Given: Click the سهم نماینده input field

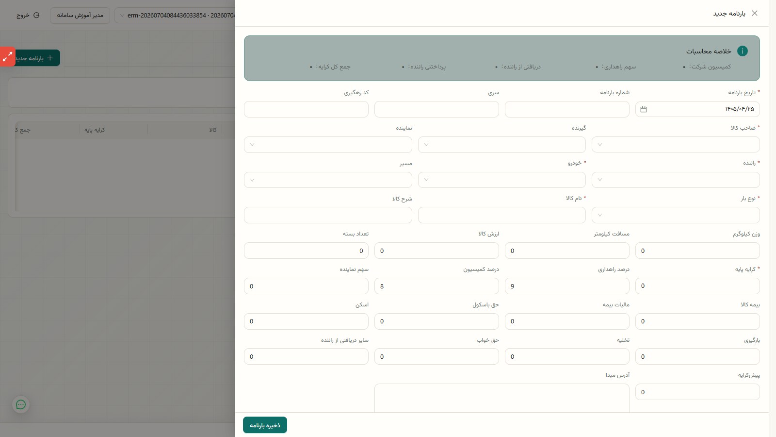Looking at the screenshot, I should 306,286.
